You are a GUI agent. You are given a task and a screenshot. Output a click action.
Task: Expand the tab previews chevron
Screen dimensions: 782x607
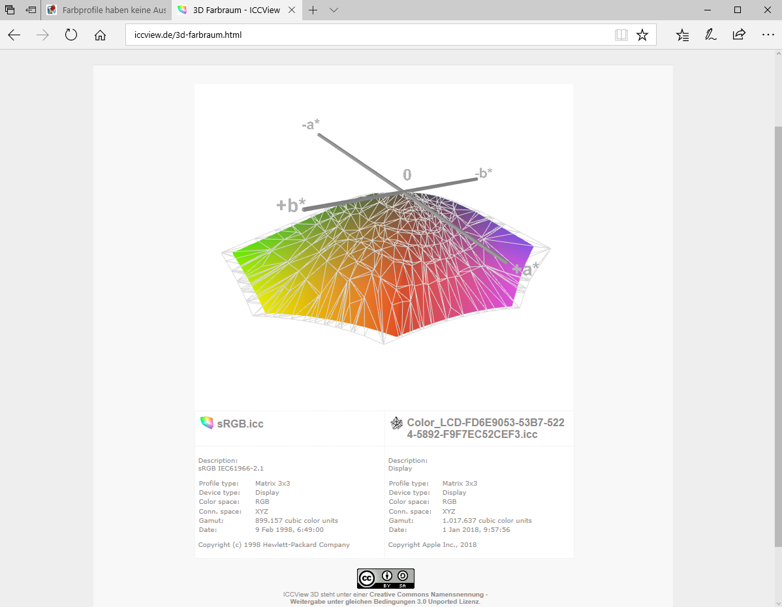click(334, 10)
